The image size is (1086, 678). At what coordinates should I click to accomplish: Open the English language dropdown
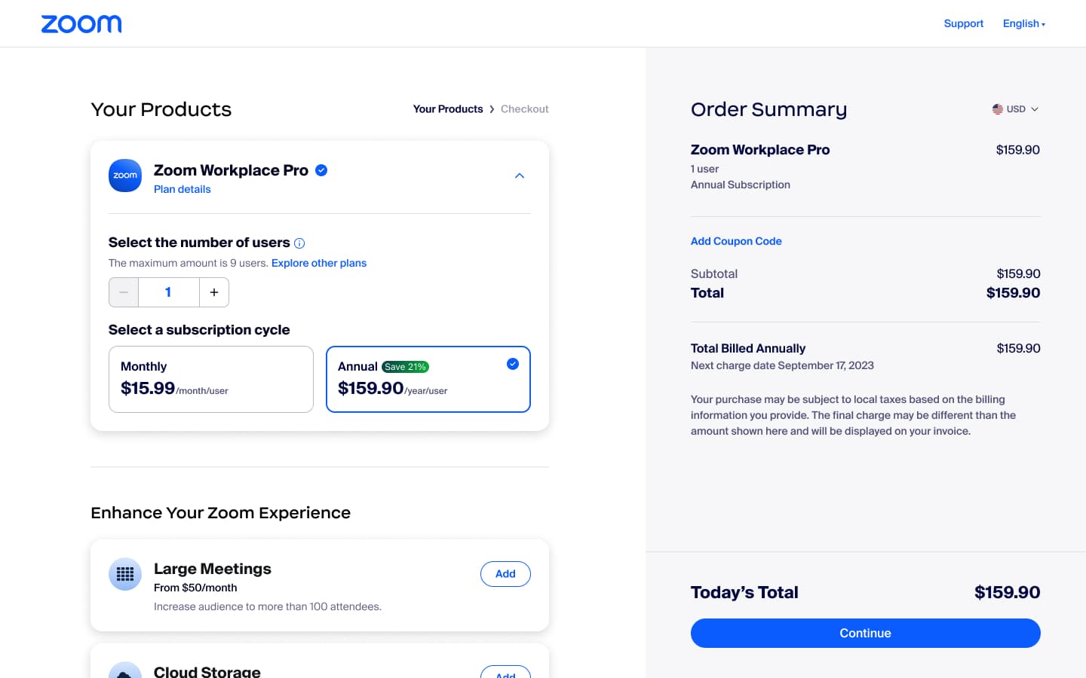(1023, 24)
